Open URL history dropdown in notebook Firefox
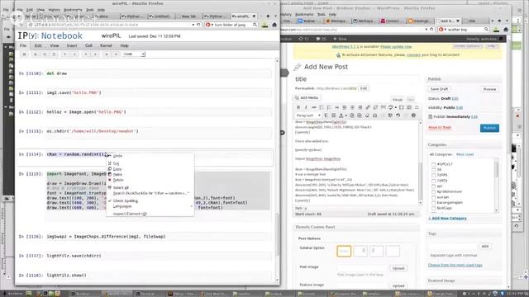The width and height of the screenshot is (529, 297). point(193,25)
